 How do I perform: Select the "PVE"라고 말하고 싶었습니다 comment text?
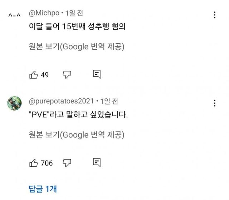point(78,116)
